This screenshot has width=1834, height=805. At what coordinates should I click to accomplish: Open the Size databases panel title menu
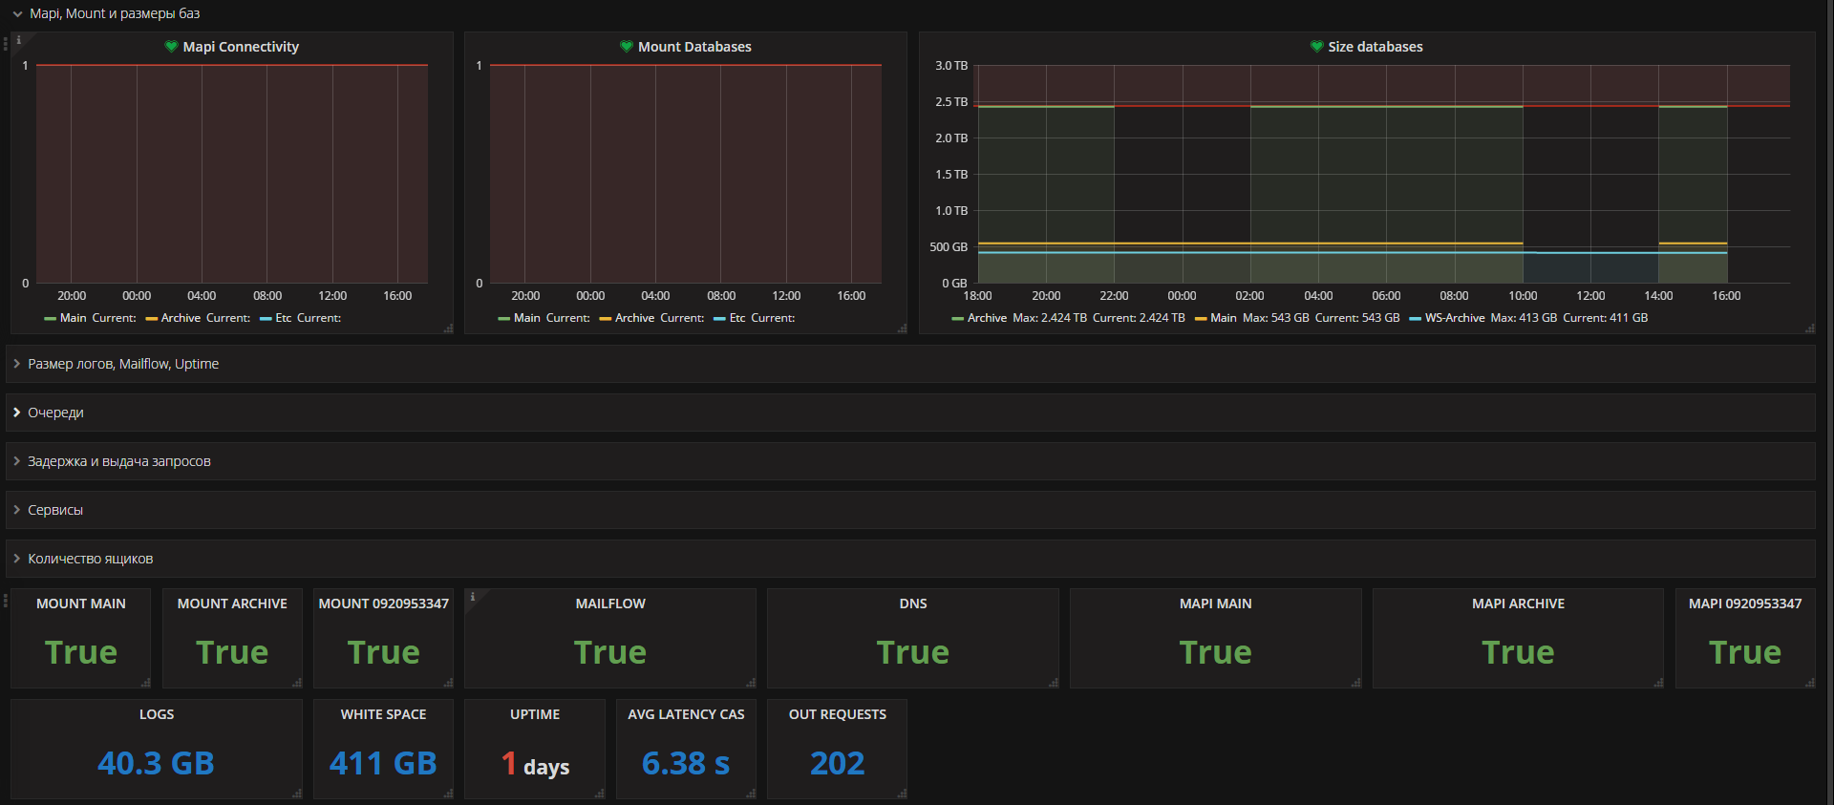click(1375, 47)
